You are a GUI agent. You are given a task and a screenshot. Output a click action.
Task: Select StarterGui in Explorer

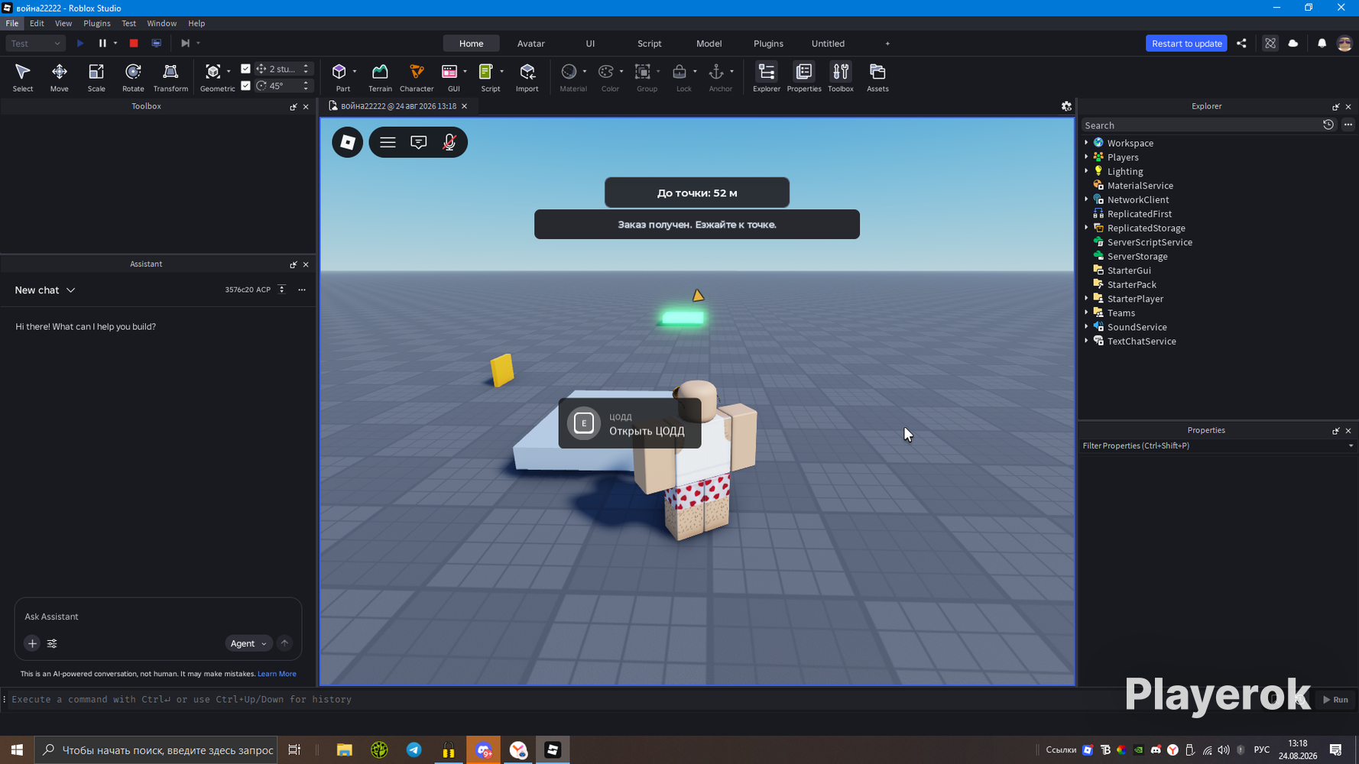(x=1129, y=270)
